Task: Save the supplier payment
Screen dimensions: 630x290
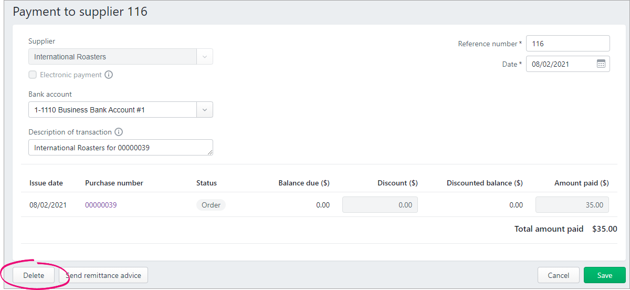Action: pyautogui.click(x=605, y=275)
